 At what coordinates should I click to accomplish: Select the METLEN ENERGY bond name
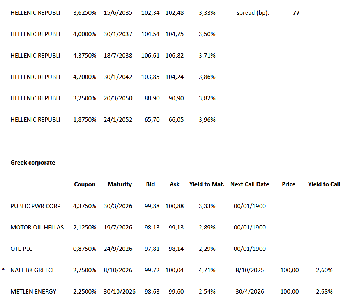[33, 291]
